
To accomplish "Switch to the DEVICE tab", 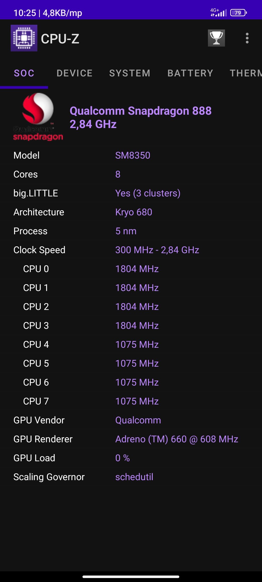I will tap(74, 73).
